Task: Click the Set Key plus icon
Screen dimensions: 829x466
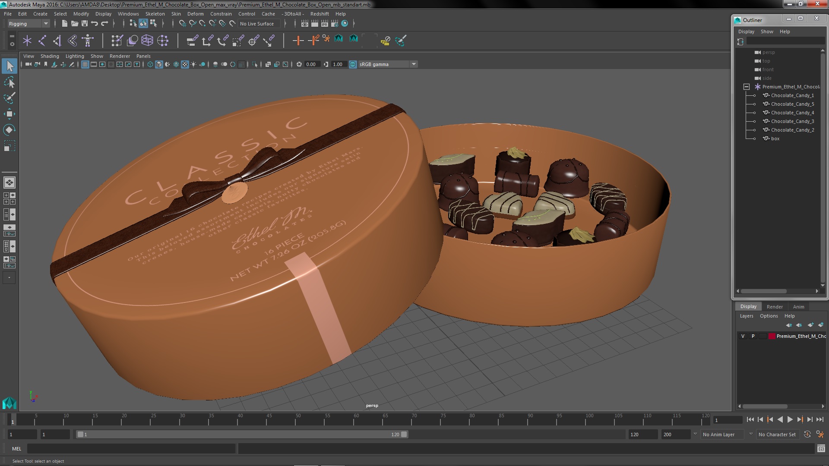Action: coord(297,41)
